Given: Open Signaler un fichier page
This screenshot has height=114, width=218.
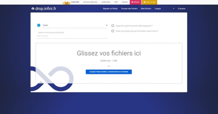Looking at the screenshot, I should coord(110,9).
